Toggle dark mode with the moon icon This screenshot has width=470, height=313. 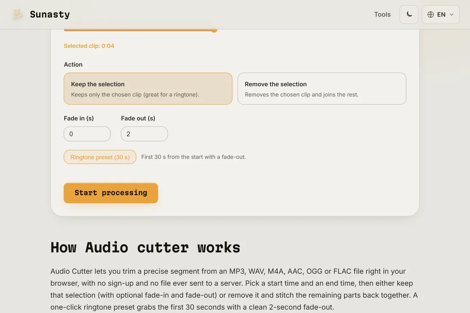click(x=409, y=15)
